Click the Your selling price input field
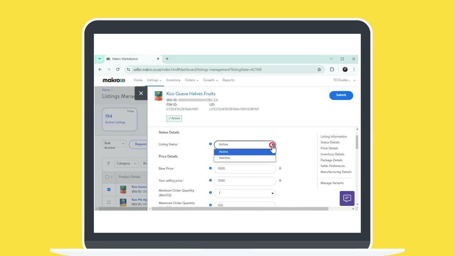The width and height of the screenshot is (455, 256). click(245, 181)
